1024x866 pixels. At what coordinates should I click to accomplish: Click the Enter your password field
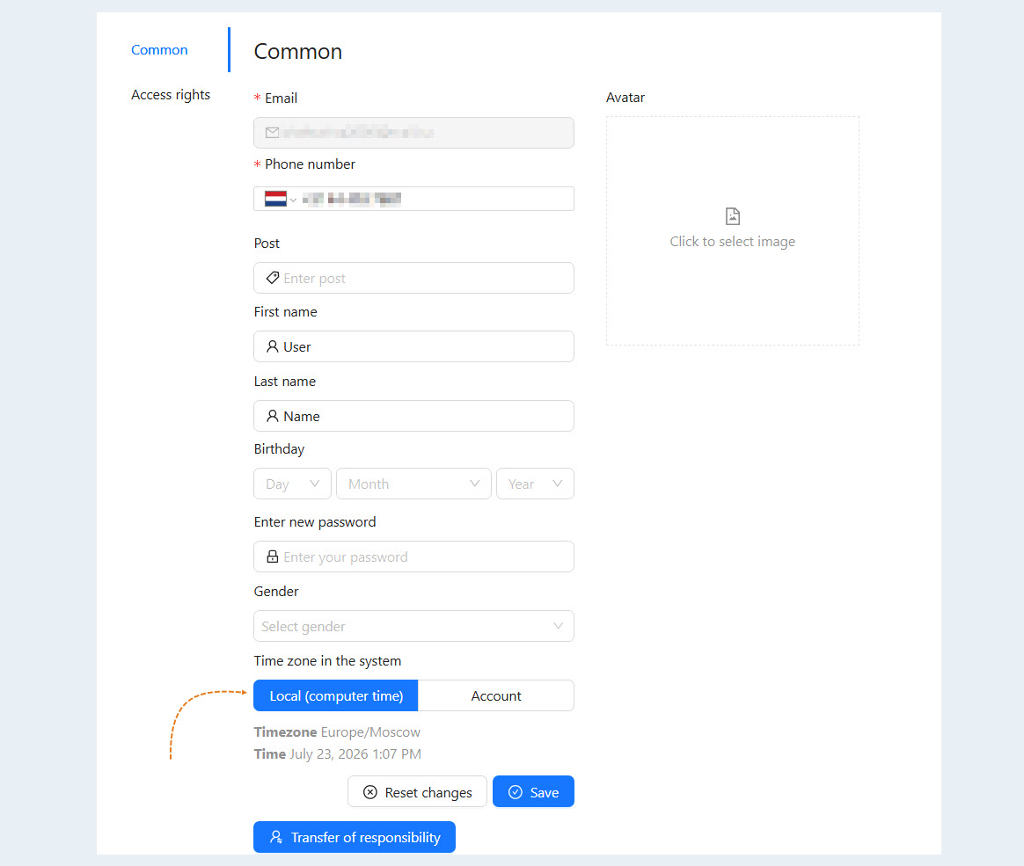coord(413,557)
